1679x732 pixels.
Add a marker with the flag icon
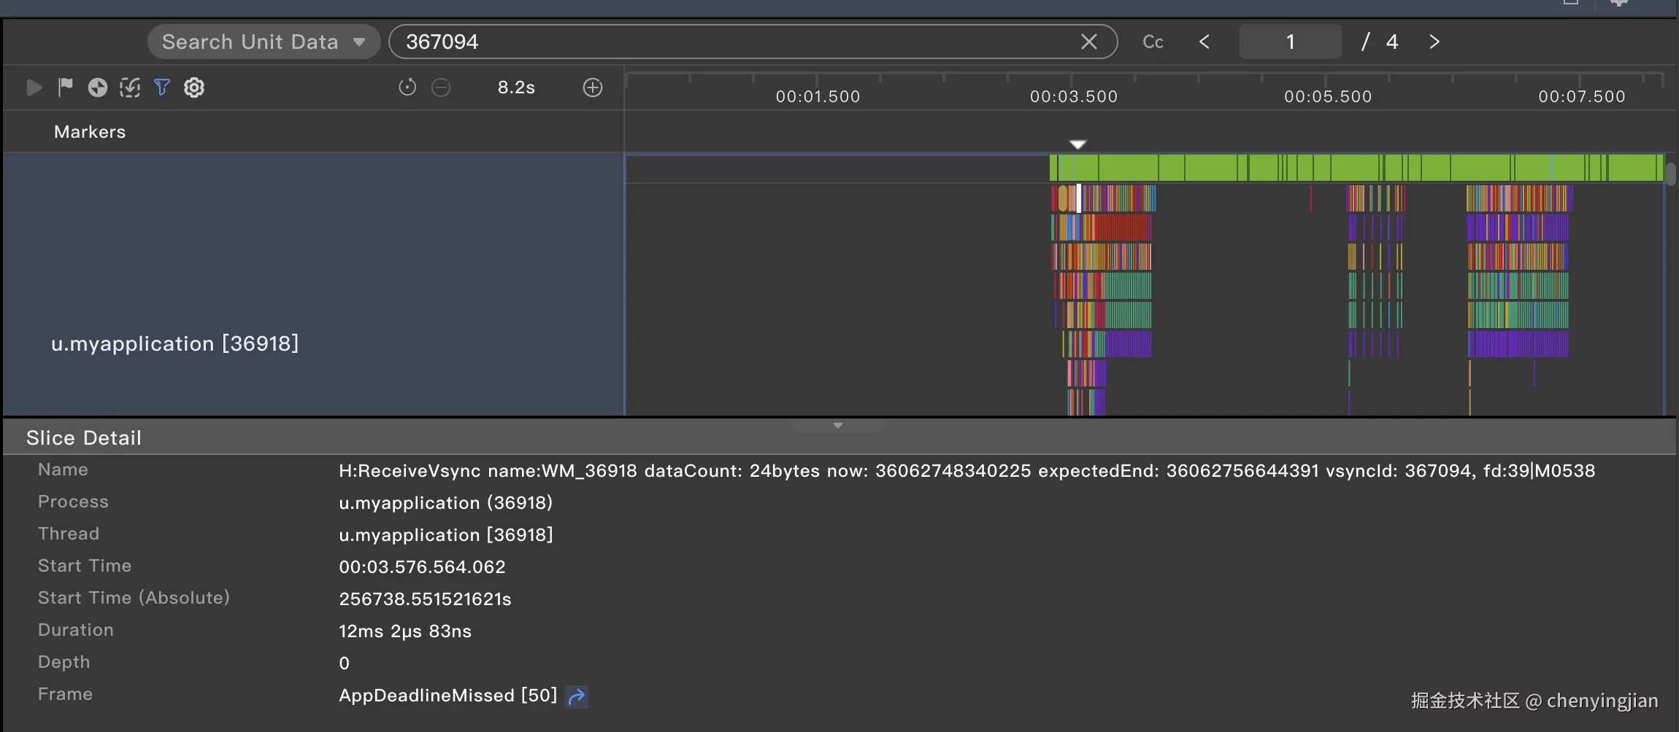point(66,87)
